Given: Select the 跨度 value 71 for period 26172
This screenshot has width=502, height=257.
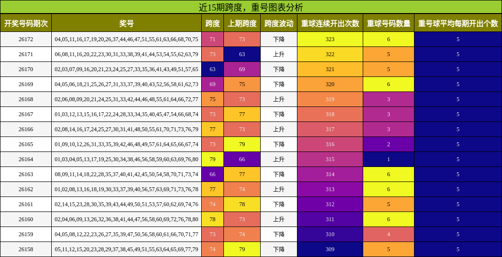Looking at the screenshot, I should tap(213, 39).
